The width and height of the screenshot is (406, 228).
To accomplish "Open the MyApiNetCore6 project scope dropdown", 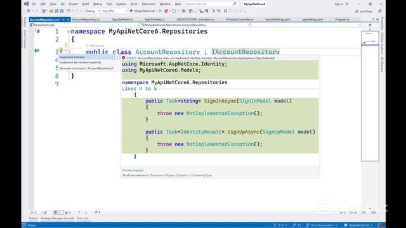I will pos(84,25).
